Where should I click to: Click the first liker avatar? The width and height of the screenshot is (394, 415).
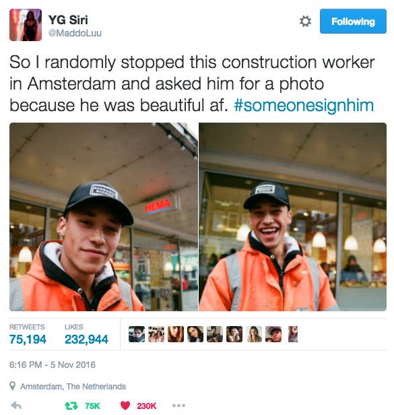coord(137,334)
